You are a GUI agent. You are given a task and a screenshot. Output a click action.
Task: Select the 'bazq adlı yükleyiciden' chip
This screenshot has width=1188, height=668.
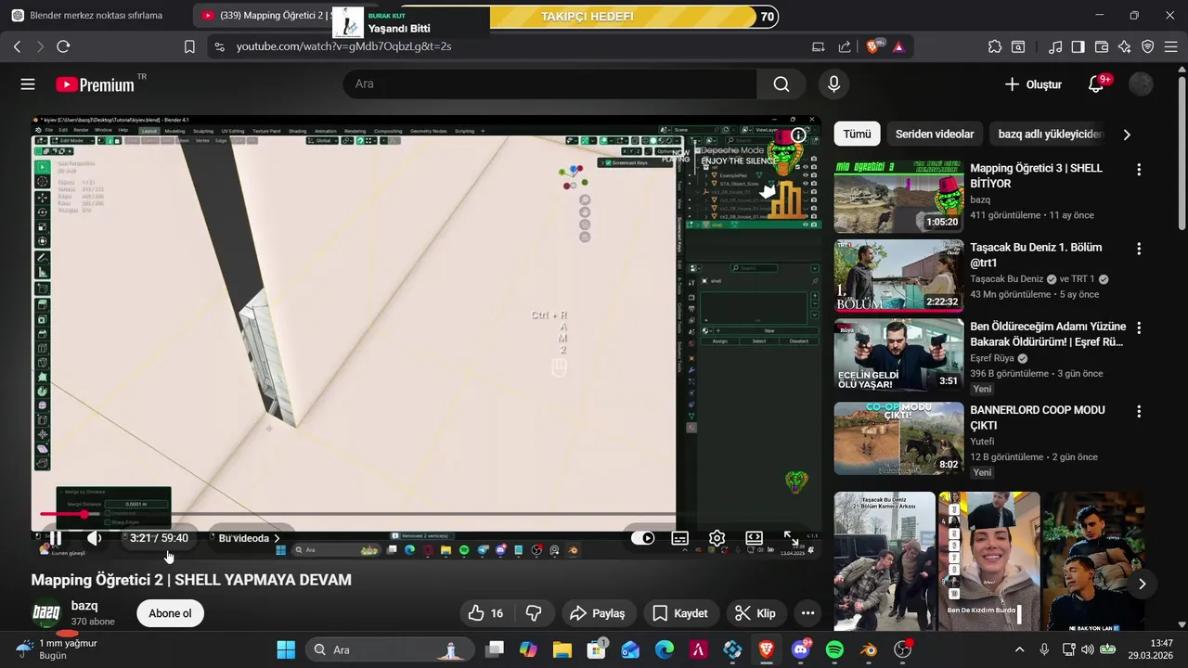pyautogui.click(x=1050, y=135)
